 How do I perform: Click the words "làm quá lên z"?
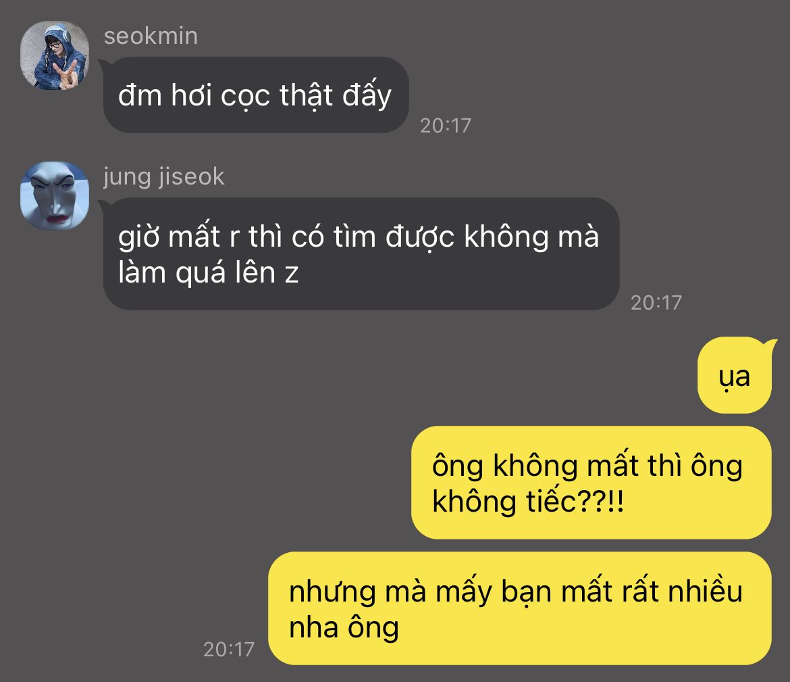pyautogui.click(x=209, y=273)
